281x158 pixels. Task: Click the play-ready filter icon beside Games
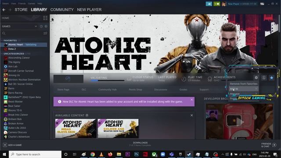coord(46,26)
